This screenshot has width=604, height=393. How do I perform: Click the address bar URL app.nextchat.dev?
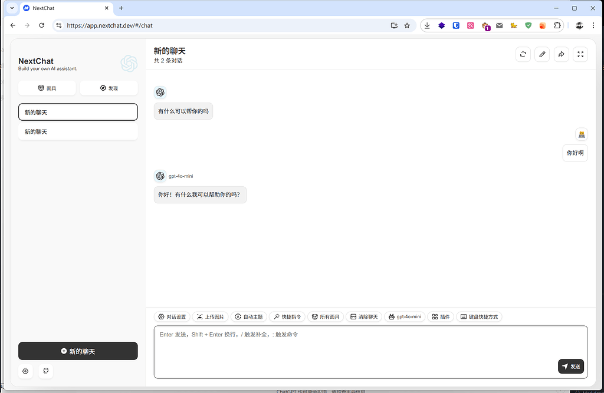click(x=110, y=25)
